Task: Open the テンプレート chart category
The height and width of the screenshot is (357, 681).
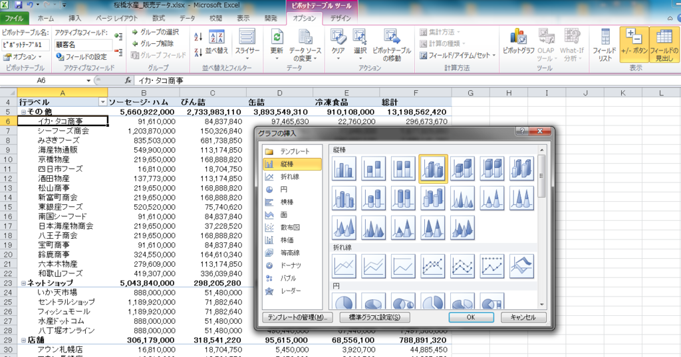Action: pyautogui.click(x=293, y=151)
